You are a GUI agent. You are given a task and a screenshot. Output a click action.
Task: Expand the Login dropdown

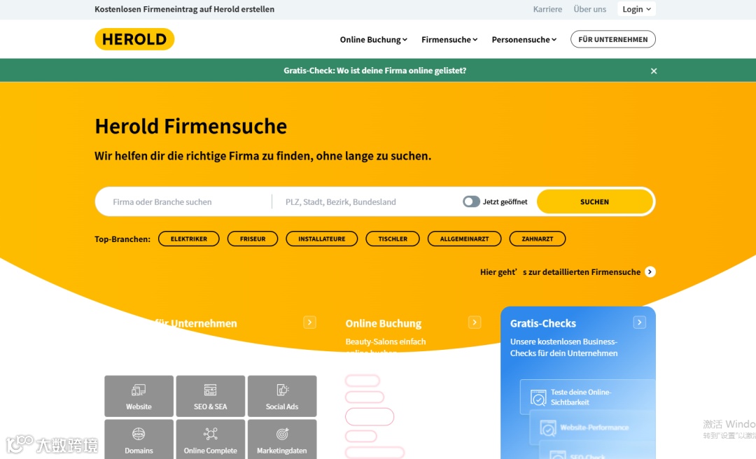[x=636, y=9]
